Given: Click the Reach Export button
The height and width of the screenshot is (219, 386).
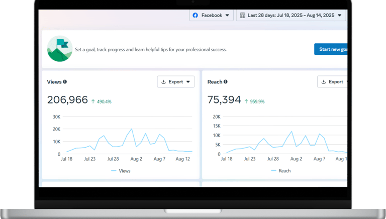Looking at the screenshot, I should (332, 82).
